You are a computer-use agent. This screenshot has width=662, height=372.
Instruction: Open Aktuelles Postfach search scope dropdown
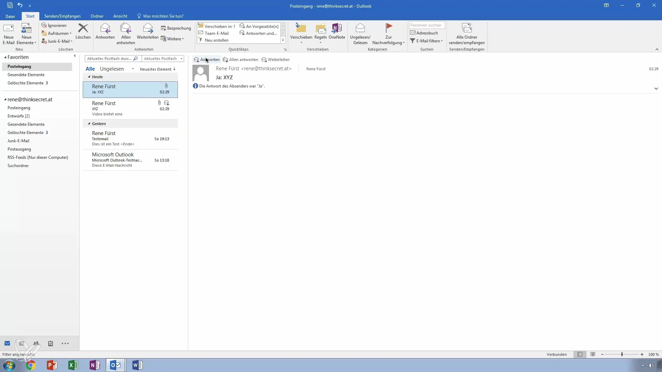click(x=163, y=59)
